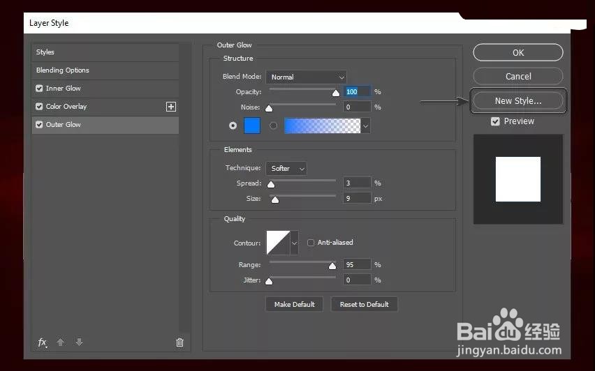Viewport: 595px width, 371px height.
Task: Click the plus icon beside Color Overlay
Action: pos(171,107)
